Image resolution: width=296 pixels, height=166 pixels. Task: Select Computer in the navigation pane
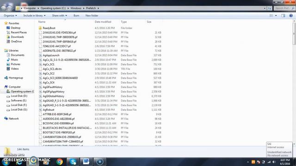tap(14, 87)
